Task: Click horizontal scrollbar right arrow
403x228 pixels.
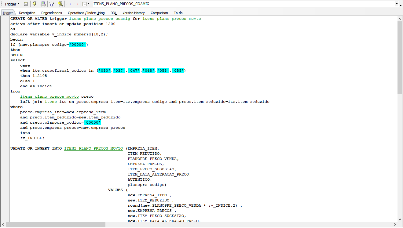Action: point(395,225)
